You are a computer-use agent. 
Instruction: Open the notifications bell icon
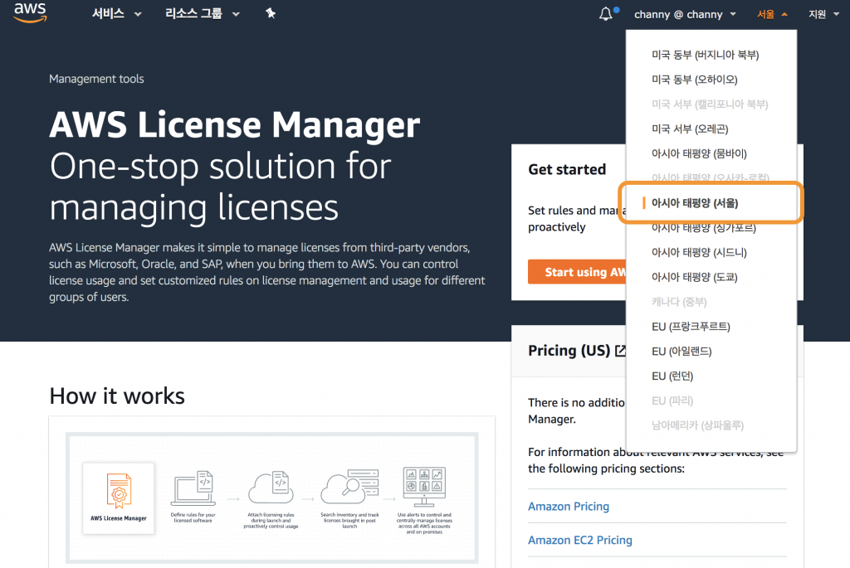(x=606, y=14)
